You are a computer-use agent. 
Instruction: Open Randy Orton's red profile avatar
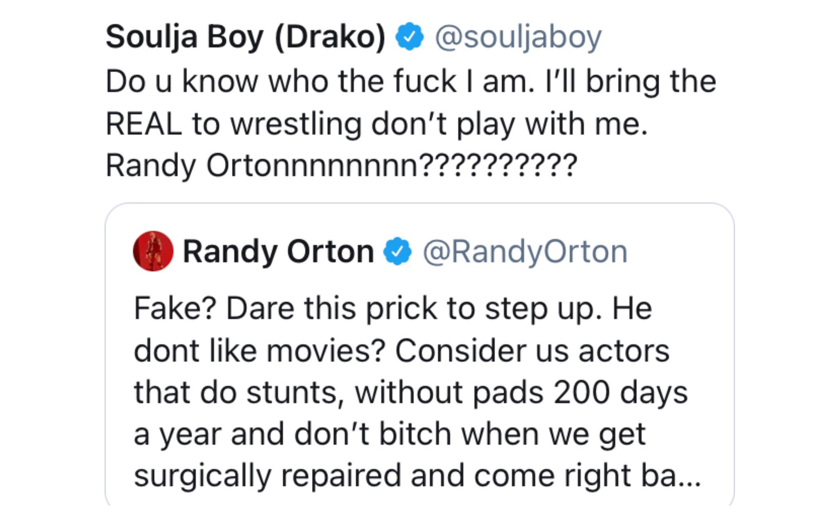pyautogui.click(x=153, y=251)
